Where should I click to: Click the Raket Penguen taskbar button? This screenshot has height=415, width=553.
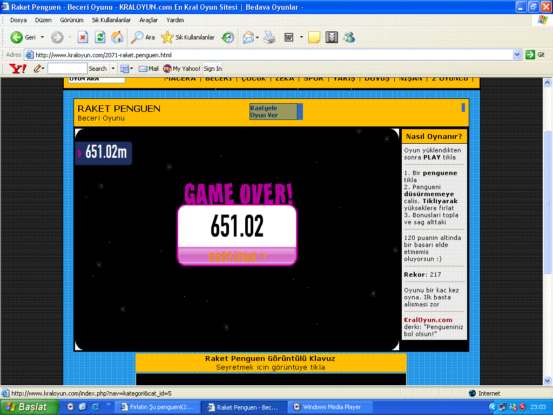coord(244,407)
